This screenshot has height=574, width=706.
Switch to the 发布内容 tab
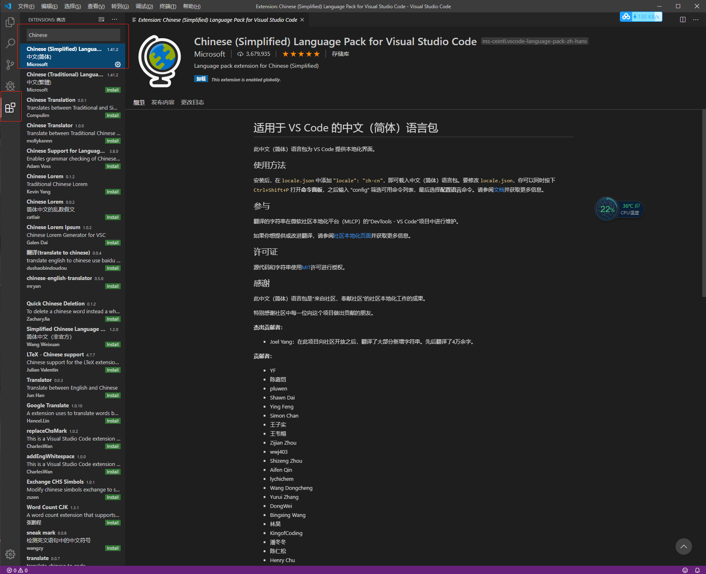coord(163,102)
